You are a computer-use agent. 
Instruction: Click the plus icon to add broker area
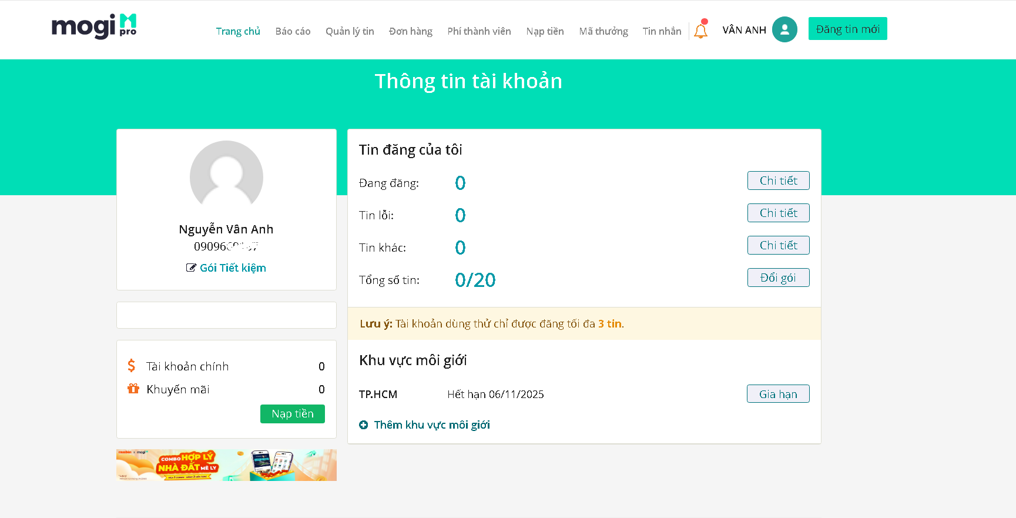(364, 425)
